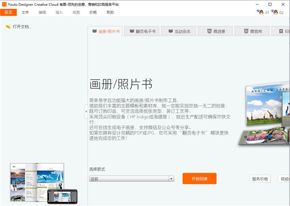Switch to the 画册/照片书 tab
The width and height of the screenshot is (290, 206).
105,31
